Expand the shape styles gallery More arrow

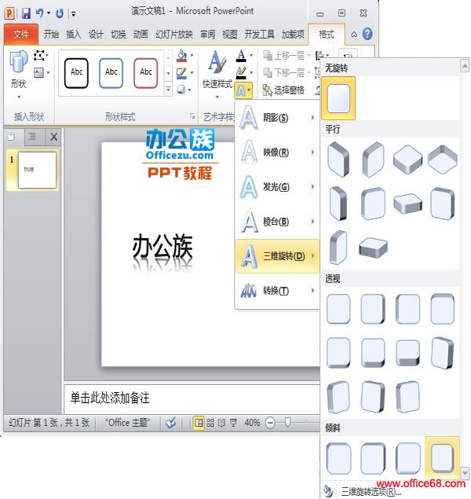click(168, 90)
